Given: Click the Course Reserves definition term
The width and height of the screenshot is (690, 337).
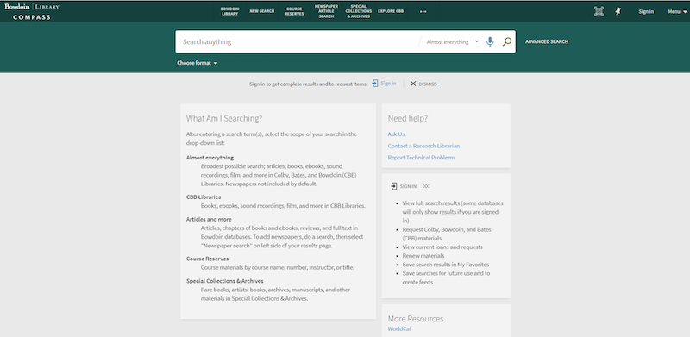Looking at the screenshot, I should coord(207,259).
